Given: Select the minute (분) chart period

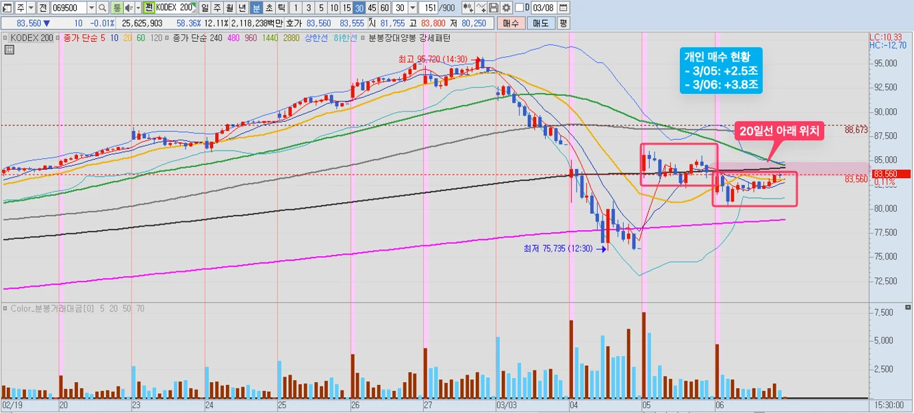Looking at the screenshot, I should (255, 8).
